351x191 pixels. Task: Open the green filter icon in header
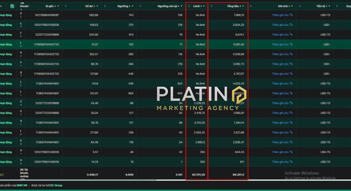[x=12, y=6]
